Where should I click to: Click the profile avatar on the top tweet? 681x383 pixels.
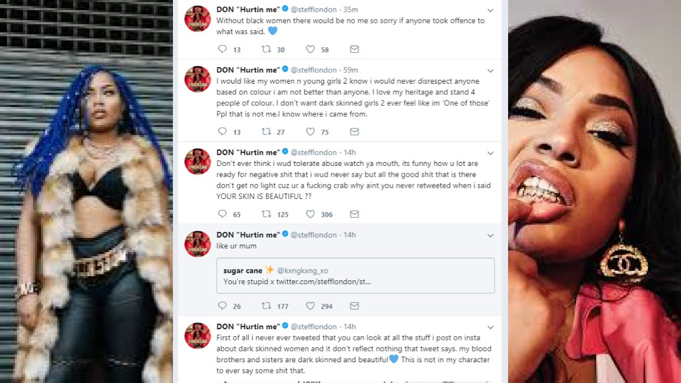click(197, 18)
